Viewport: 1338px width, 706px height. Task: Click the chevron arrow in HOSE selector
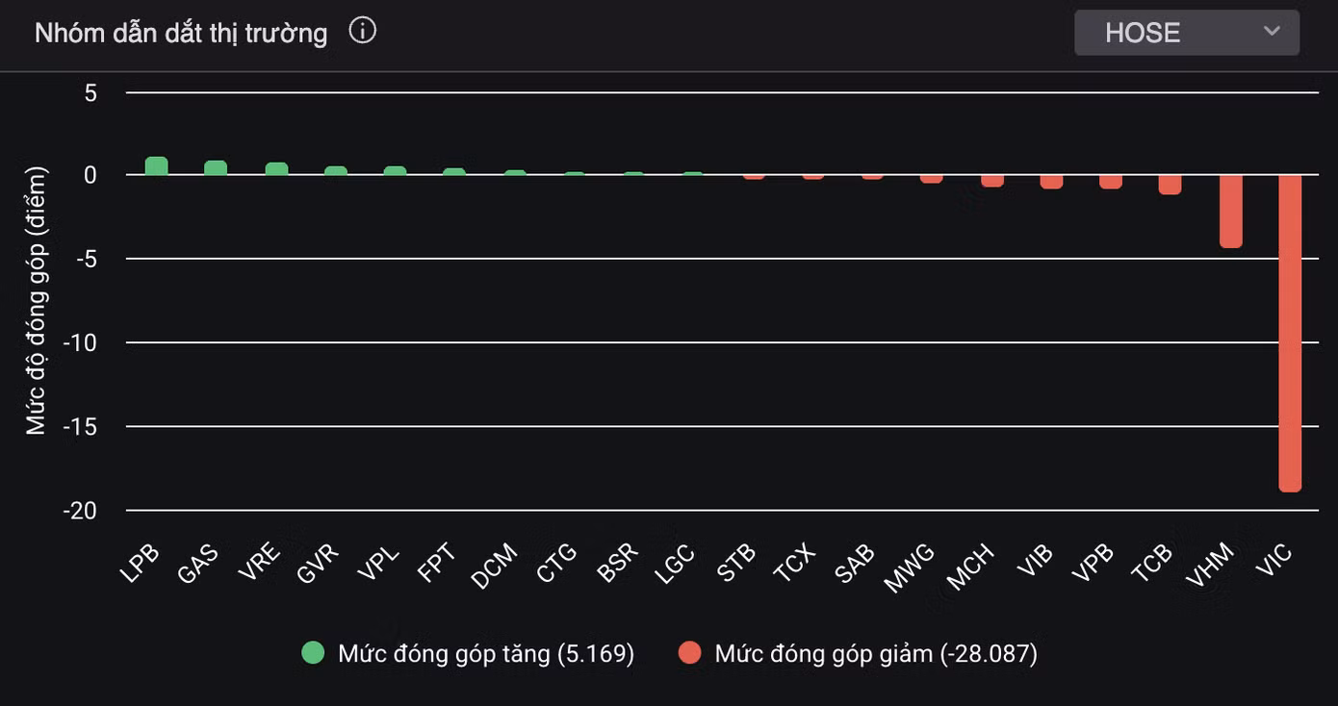1272,32
